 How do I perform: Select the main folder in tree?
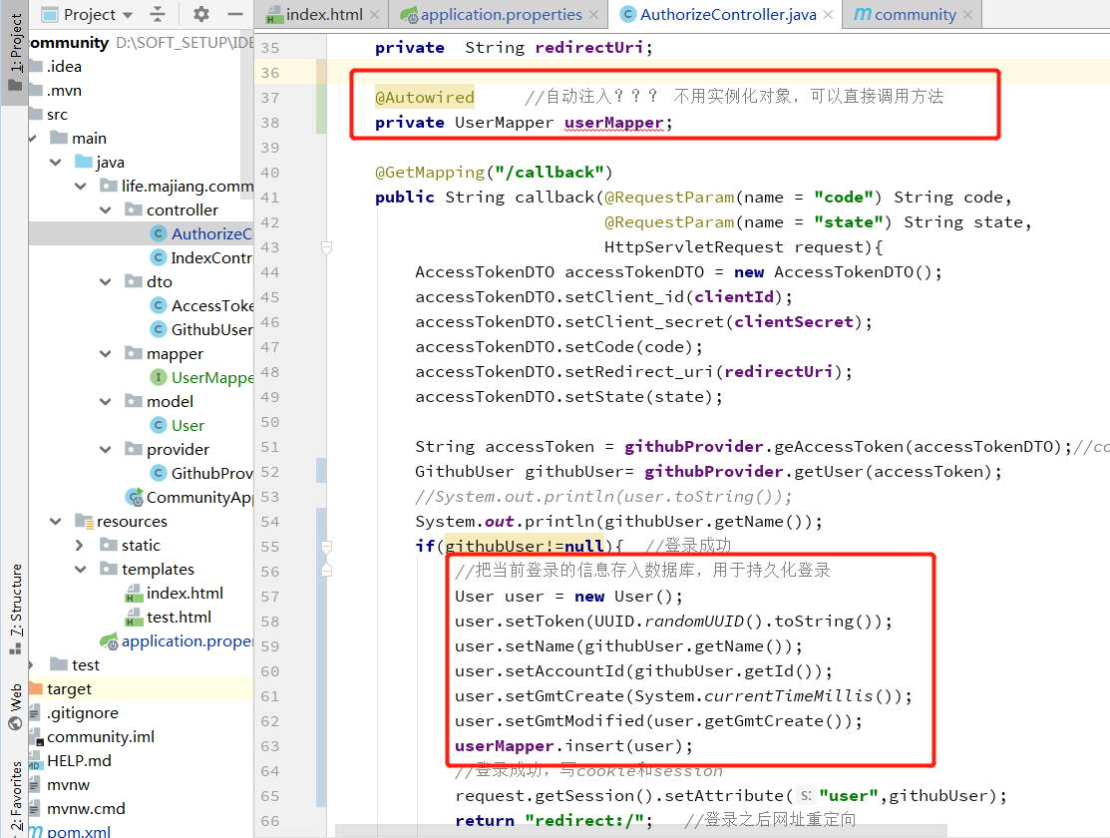click(79, 138)
